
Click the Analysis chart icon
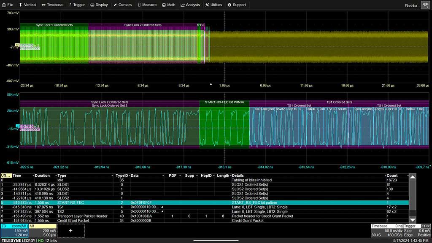pos(183,5)
